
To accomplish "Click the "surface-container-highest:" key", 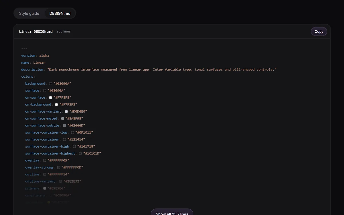I will coord(51,153).
